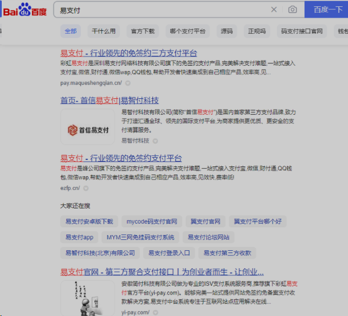Image resolution: width=348 pixels, height=316 pixels.
Task: Search related term 易支付论坛网站
Action: [209, 237]
